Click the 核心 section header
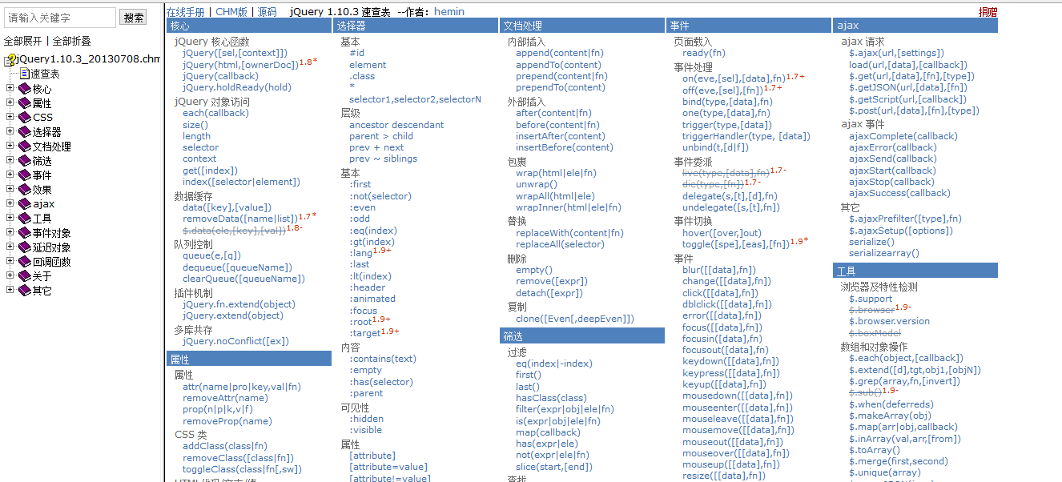 249,26
